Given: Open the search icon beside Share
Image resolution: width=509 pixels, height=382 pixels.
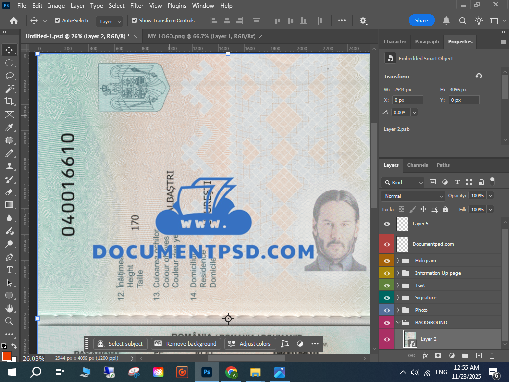Looking at the screenshot, I should (462, 21).
